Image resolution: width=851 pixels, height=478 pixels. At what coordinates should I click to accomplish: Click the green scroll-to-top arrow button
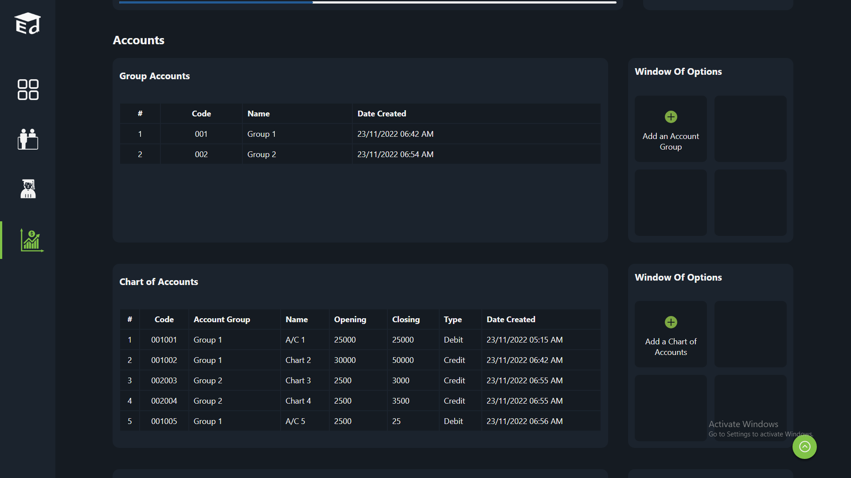click(804, 447)
